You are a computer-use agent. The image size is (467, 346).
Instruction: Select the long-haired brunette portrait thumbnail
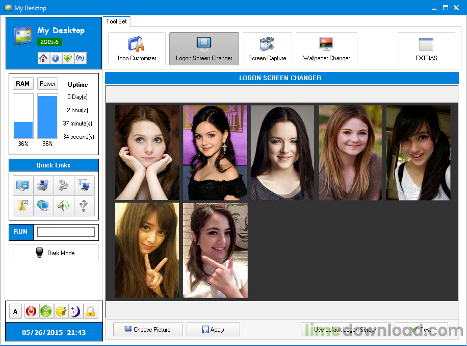click(282, 152)
